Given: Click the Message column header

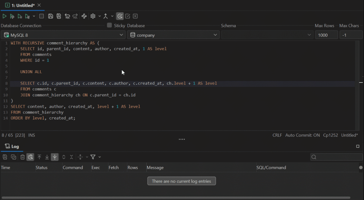Looking at the screenshot, I should pyautogui.click(x=155, y=168).
